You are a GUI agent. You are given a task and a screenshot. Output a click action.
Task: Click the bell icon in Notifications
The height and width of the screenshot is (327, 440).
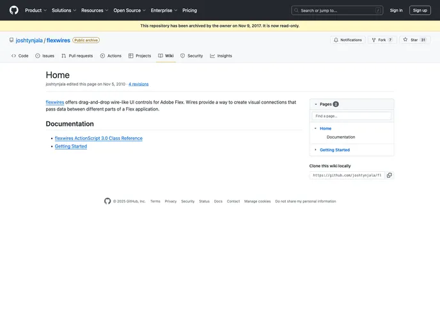tap(336, 40)
